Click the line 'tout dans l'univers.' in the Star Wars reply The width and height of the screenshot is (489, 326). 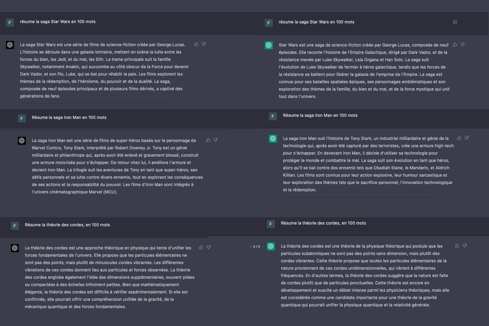coord(298,97)
